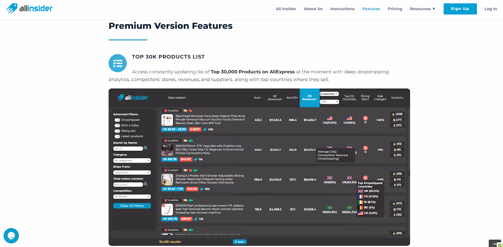Click the Blackhead Remover product thumbnail
The image size is (503, 247).
point(167,120)
